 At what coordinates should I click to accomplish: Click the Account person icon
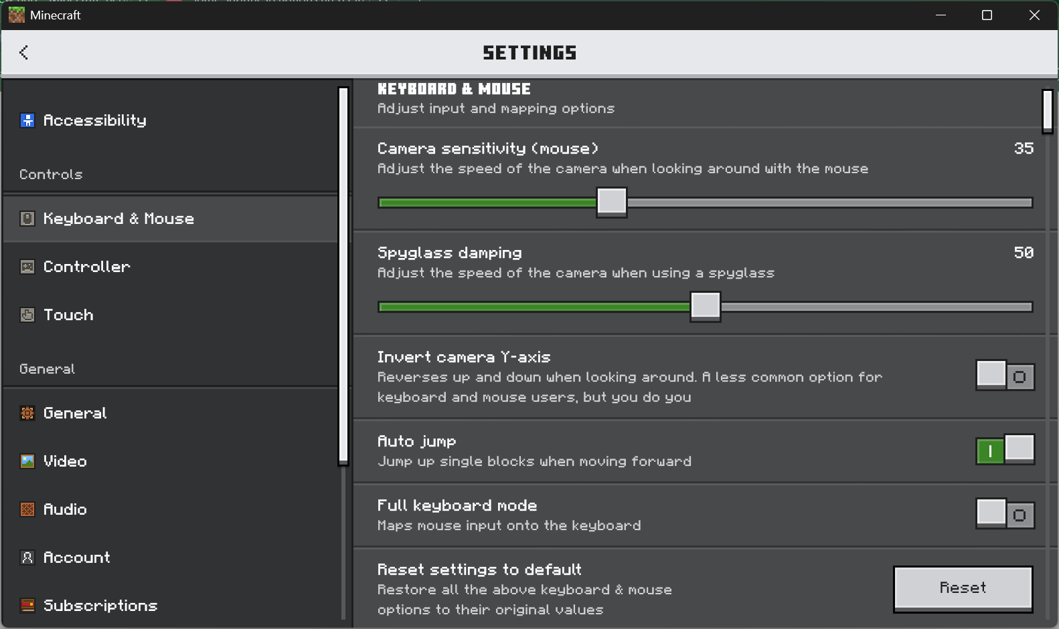click(x=27, y=557)
